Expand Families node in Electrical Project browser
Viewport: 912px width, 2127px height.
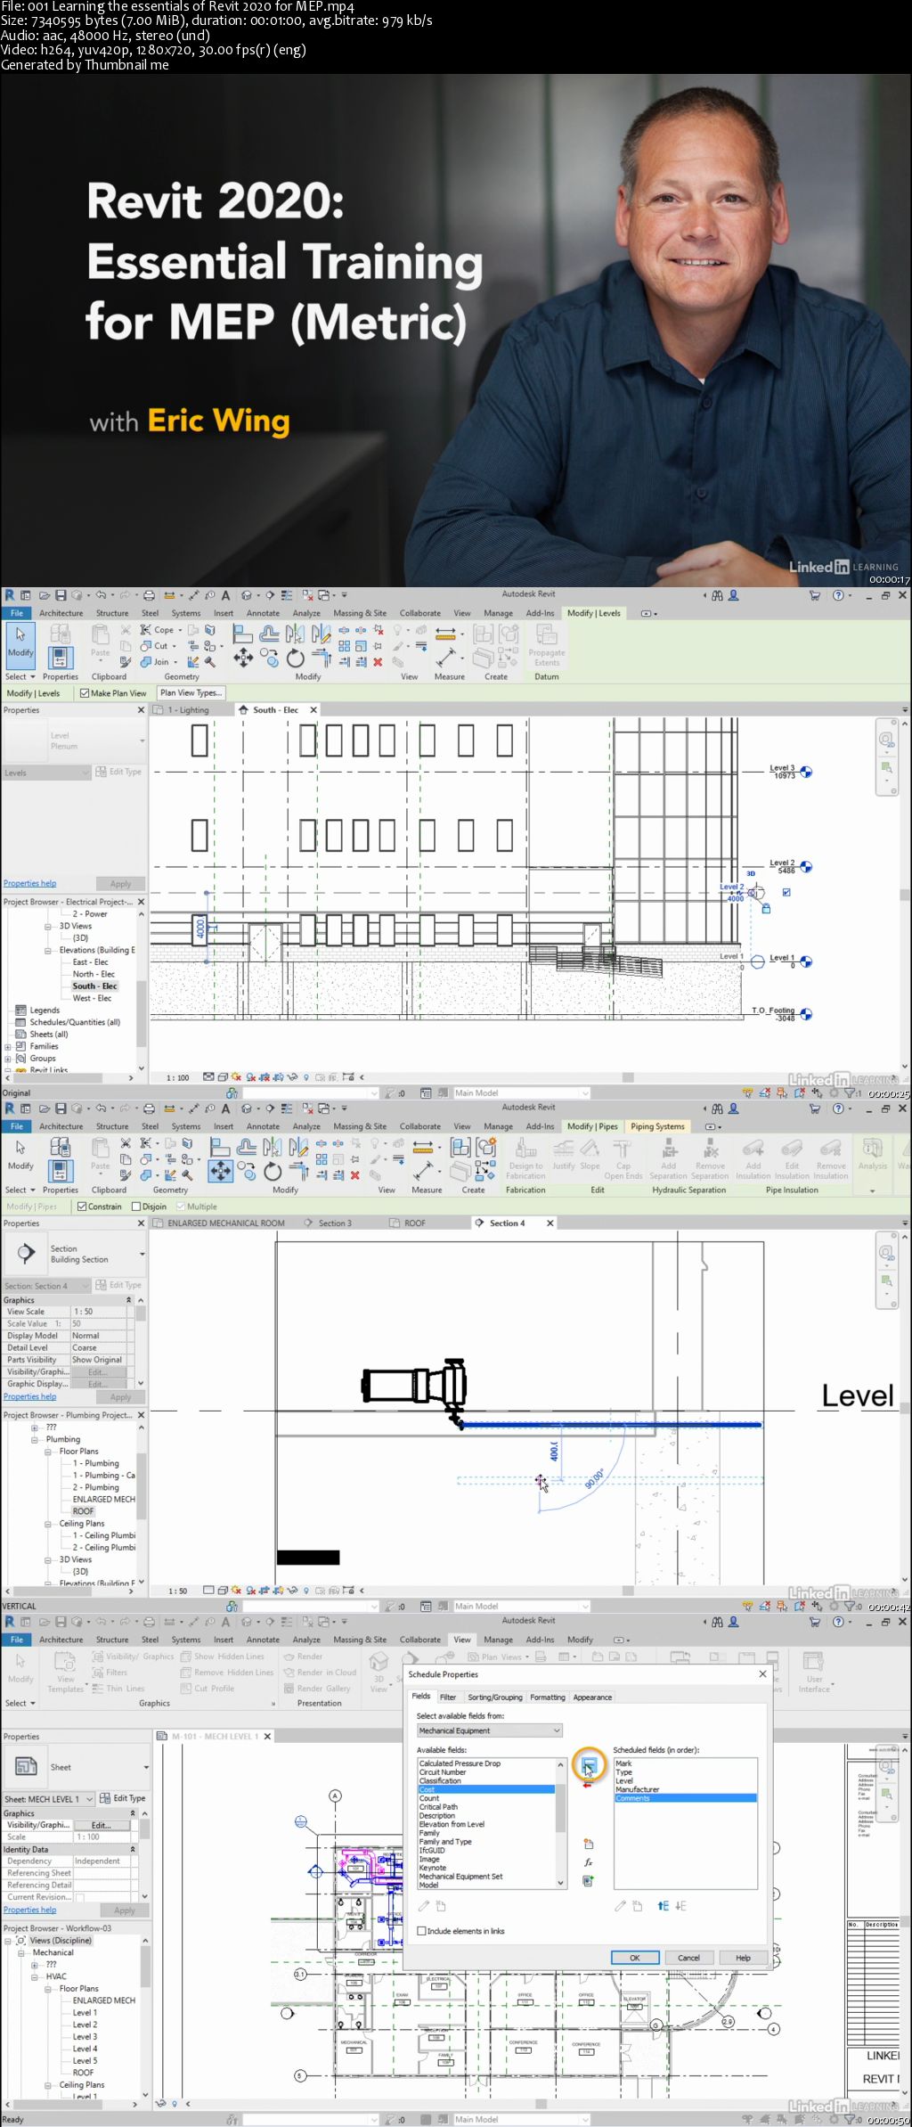(8, 1046)
